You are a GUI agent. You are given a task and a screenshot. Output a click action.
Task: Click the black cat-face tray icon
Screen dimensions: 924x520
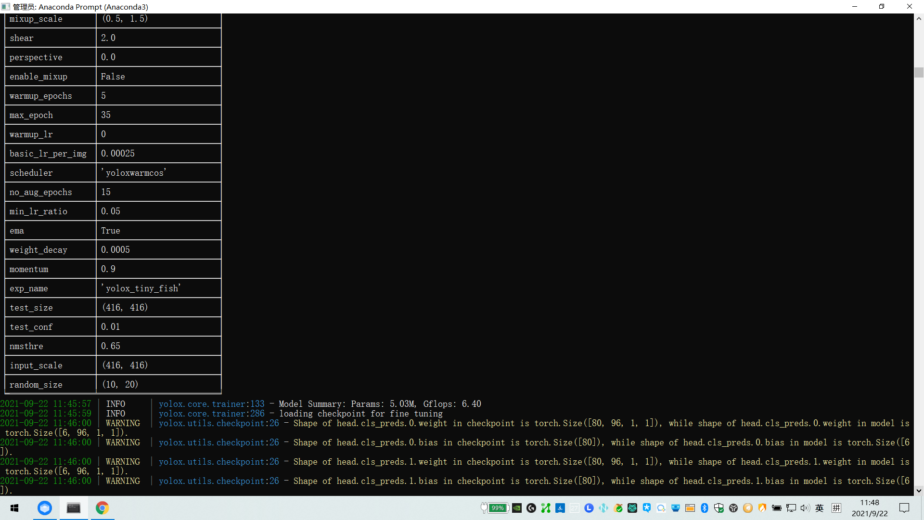pos(632,508)
